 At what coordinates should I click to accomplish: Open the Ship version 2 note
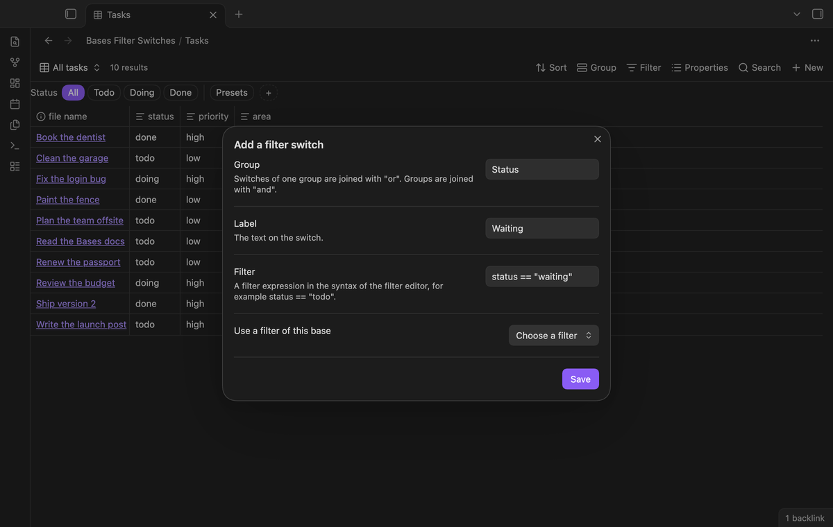(x=66, y=304)
